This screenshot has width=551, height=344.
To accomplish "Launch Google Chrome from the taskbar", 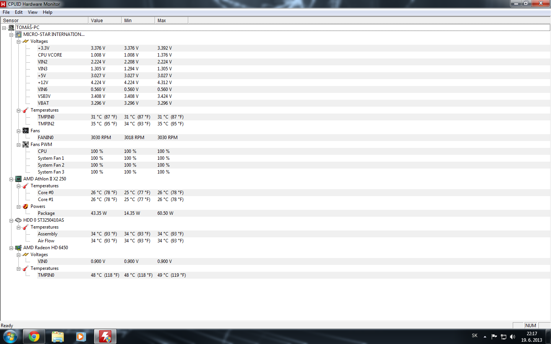I will pos(34,337).
